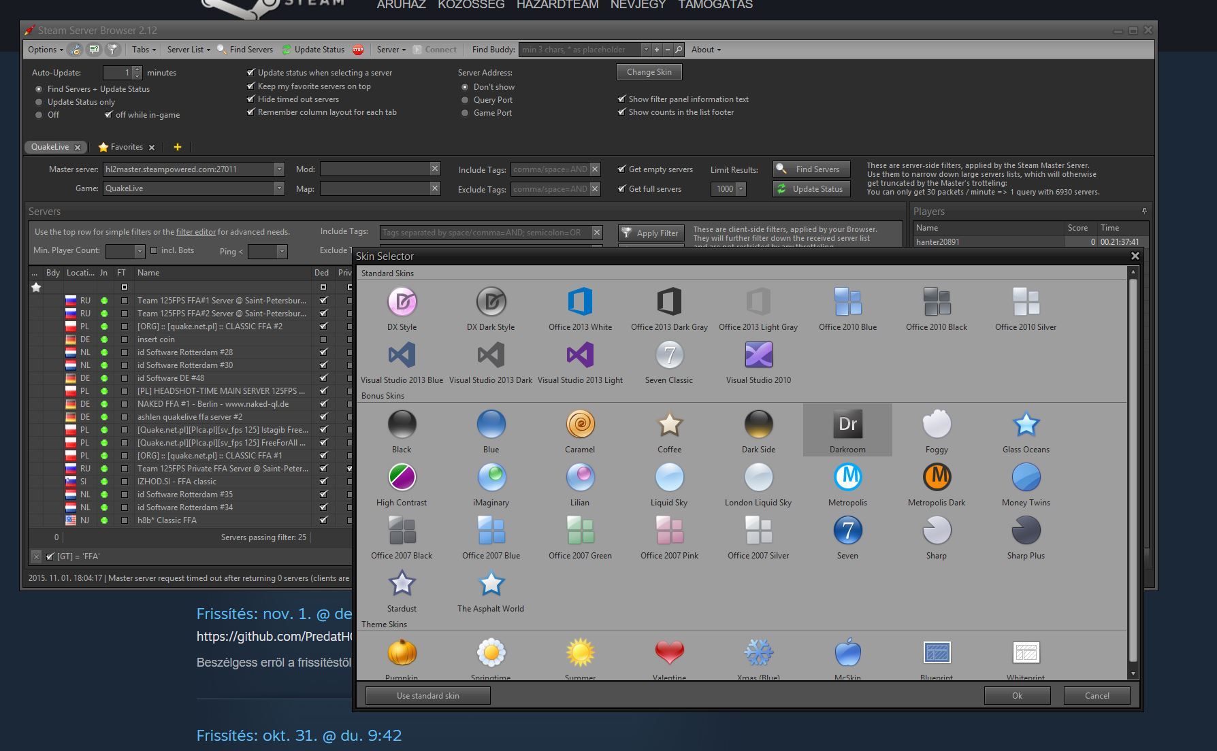This screenshot has height=751, width=1217.
Task: Open the Server menu
Action: pos(391,50)
